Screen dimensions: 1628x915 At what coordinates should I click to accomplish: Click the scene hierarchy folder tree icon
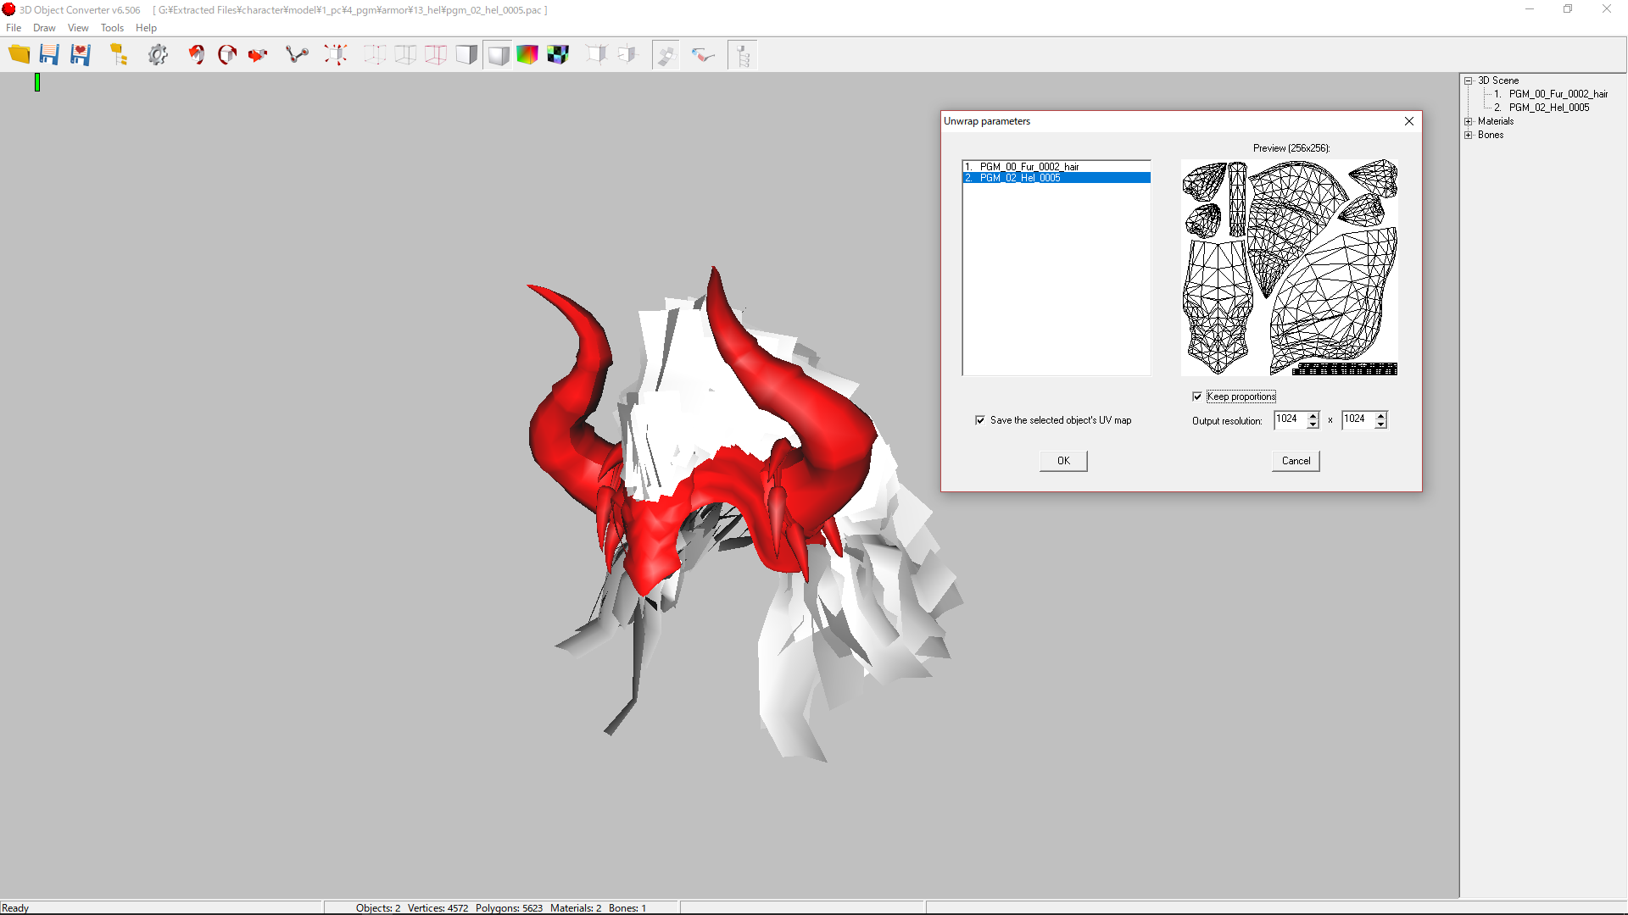pyautogui.click(x=119, y=55)
